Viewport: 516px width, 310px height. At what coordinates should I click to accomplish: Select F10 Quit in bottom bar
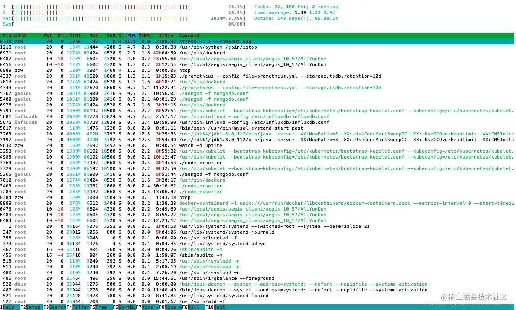click(x=215, y=307)
